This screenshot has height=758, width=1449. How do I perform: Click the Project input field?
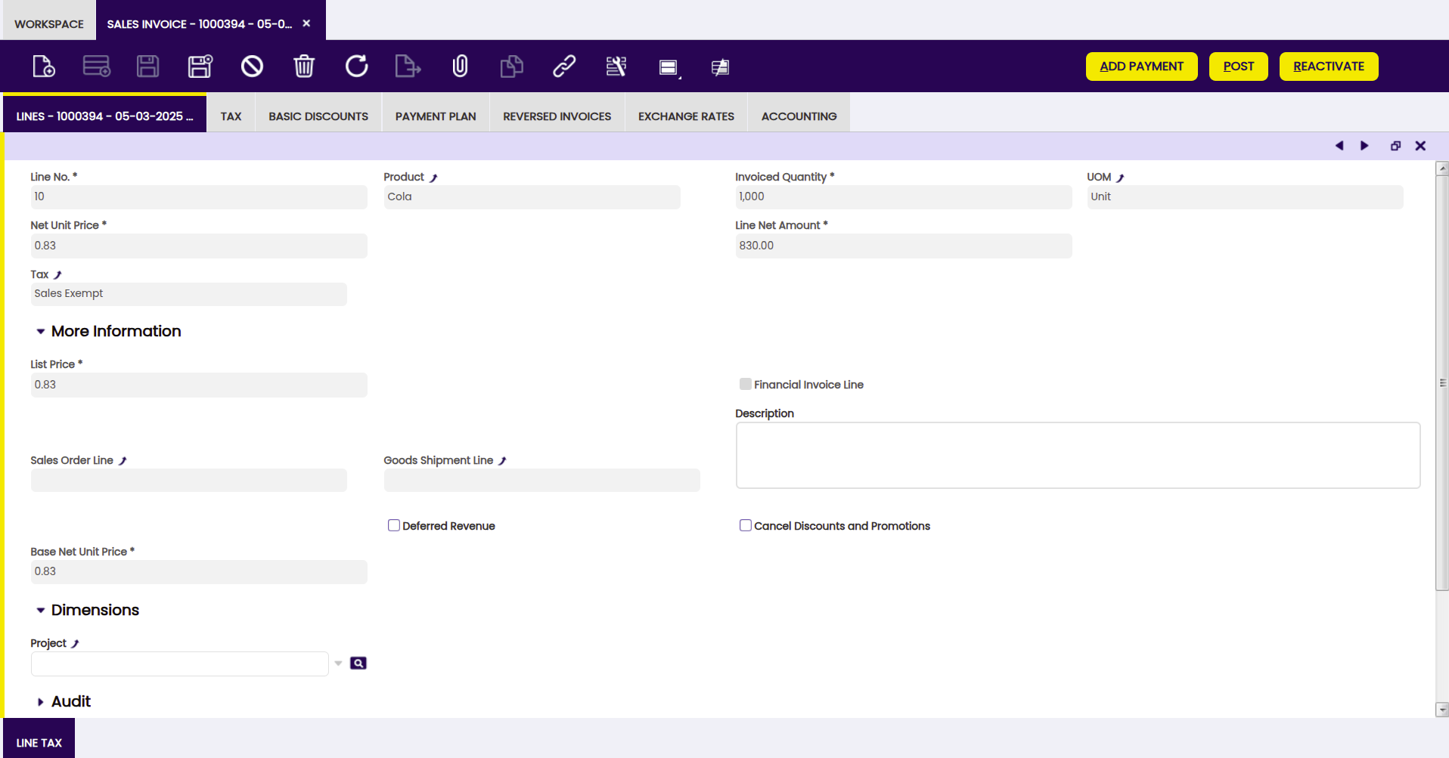[x=179, y=664]
